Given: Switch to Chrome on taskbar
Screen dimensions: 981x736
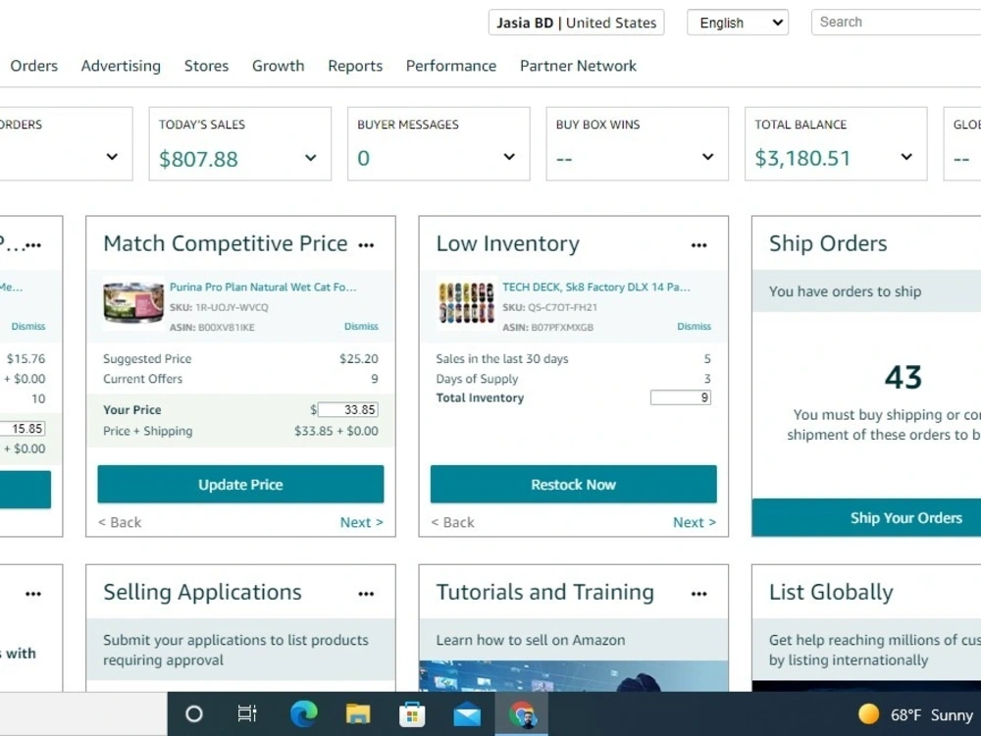Looking at the screenshot, I should tap(522, 714).
